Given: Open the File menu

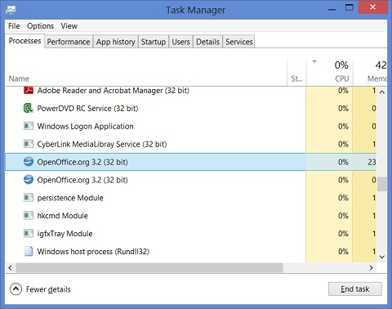Looking at the screenshot, I should tap(14, 26).
